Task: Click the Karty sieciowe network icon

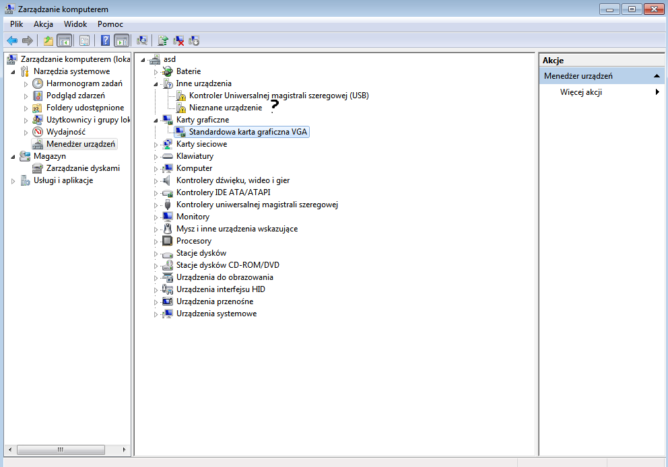Action: 168,144
